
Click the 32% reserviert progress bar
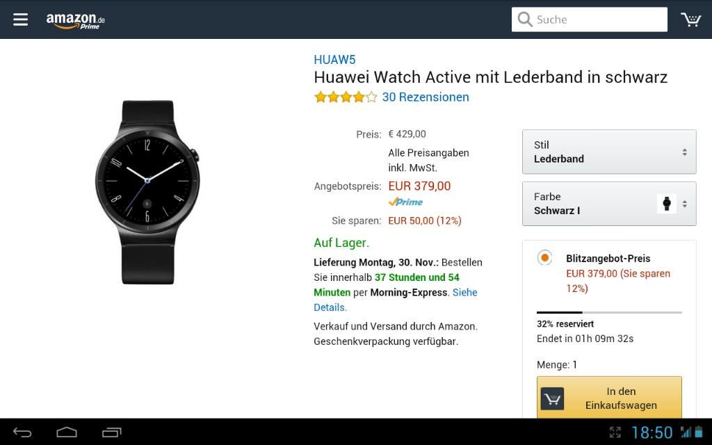coord(609,312)
